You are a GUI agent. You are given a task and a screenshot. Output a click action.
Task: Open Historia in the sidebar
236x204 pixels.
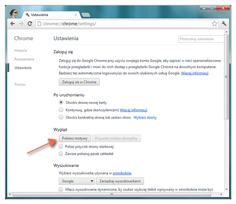tap(20, 51)
